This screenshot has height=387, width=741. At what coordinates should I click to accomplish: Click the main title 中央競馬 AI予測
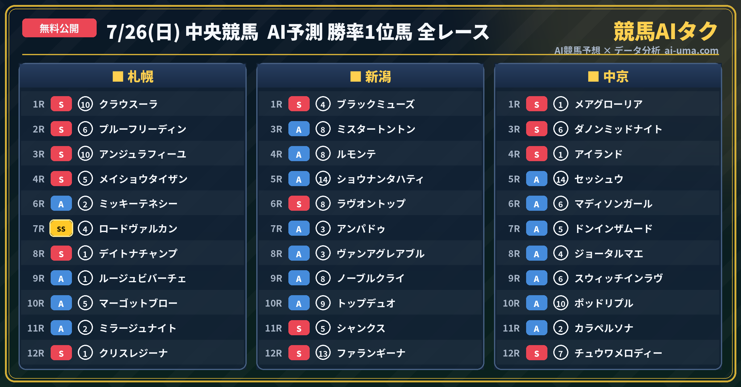click(x=254, y=32)
